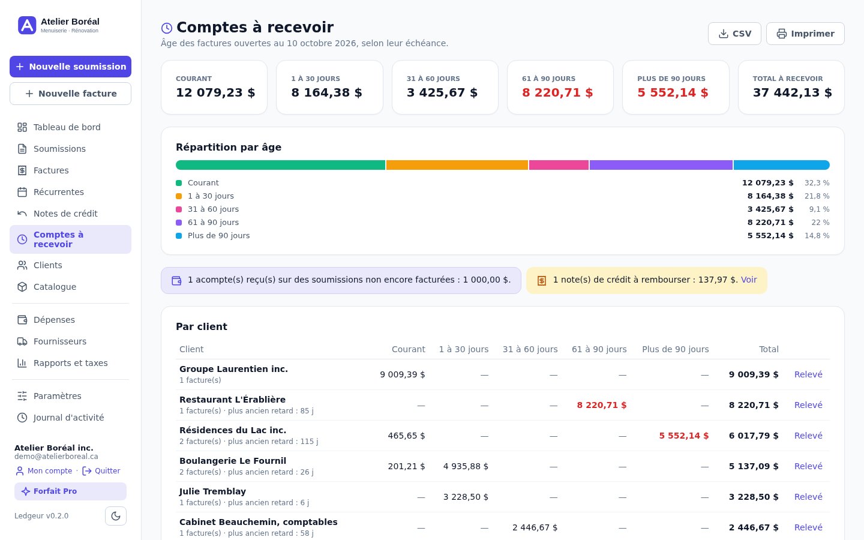Click the sparkle icon on Forfait Pro
The width and height of the screenshot is (864, 540).
(x=26, y=491)
